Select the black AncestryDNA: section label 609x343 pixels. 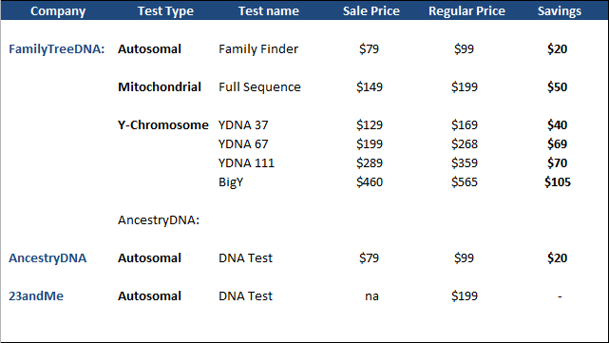pos(159,220)
